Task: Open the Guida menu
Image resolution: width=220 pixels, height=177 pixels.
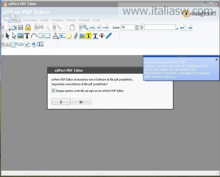Action: [96, 20]
